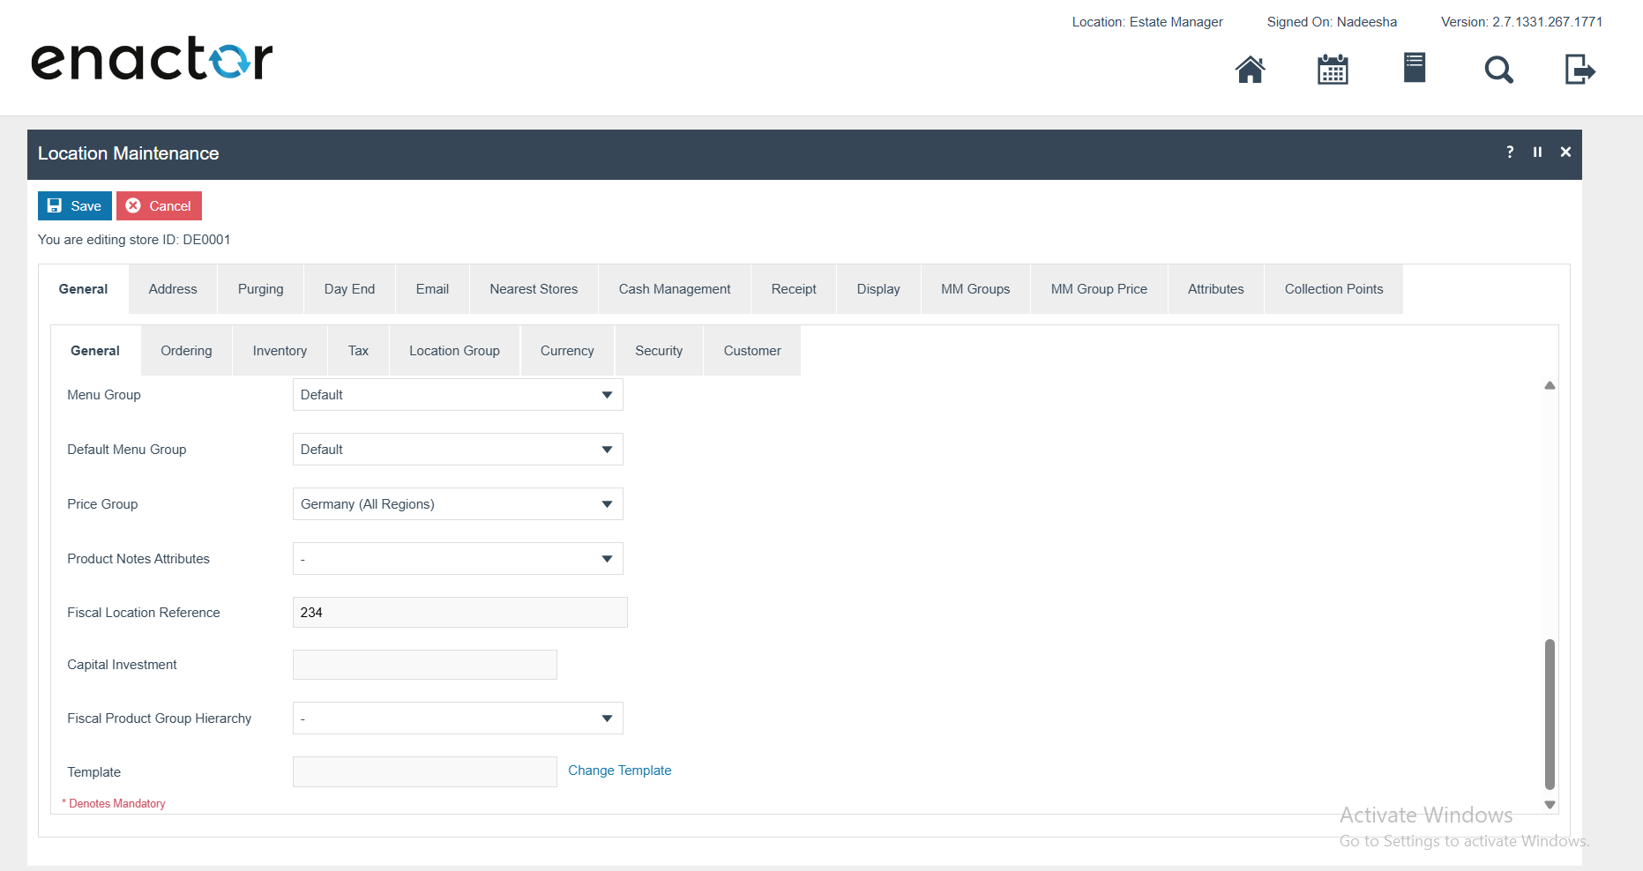Save the store changes
The image size is (1643, 871).
click(x=75, y=205)
